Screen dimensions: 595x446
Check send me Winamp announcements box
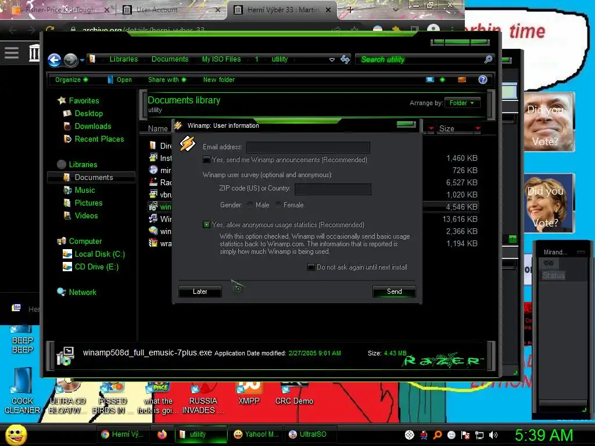point(206,160)
